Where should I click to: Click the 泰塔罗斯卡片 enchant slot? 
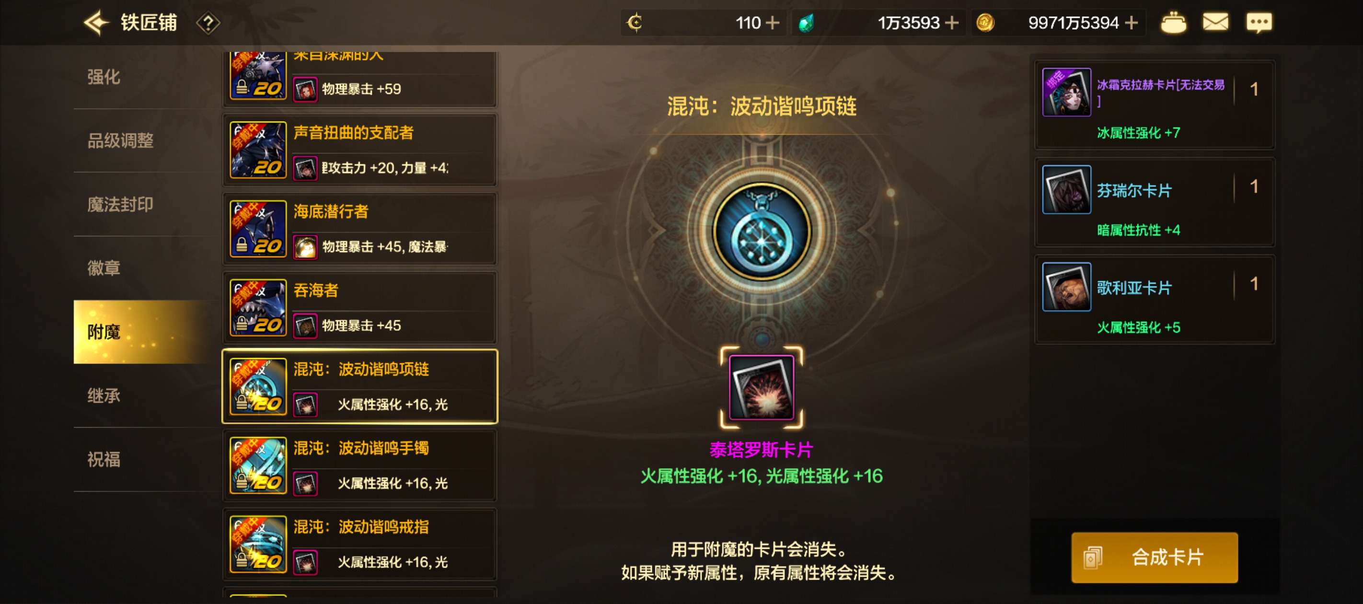(761, 387)
